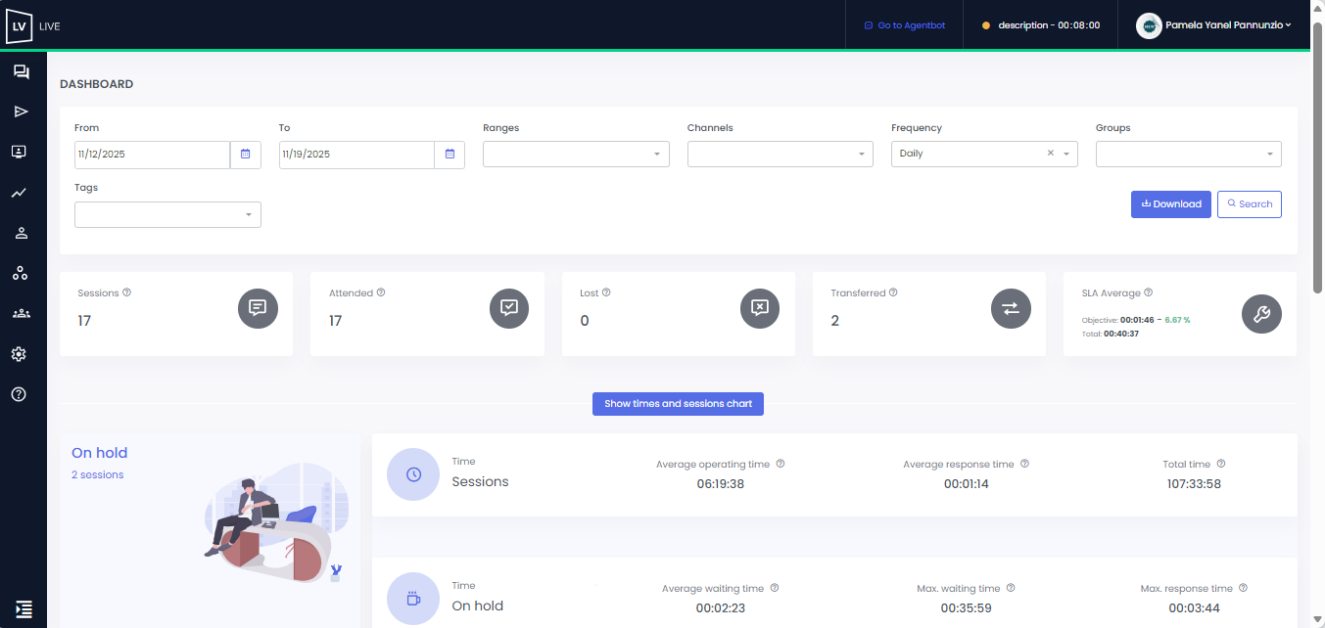This screenshot has width=1325, height=628.
Task: Click the From date input field
Action: [x=152, y=155]
